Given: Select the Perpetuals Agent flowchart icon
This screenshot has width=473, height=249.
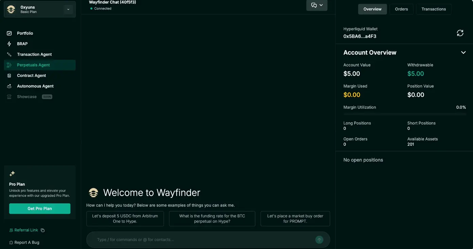Looking at the screenshot, I should point(9,65).
